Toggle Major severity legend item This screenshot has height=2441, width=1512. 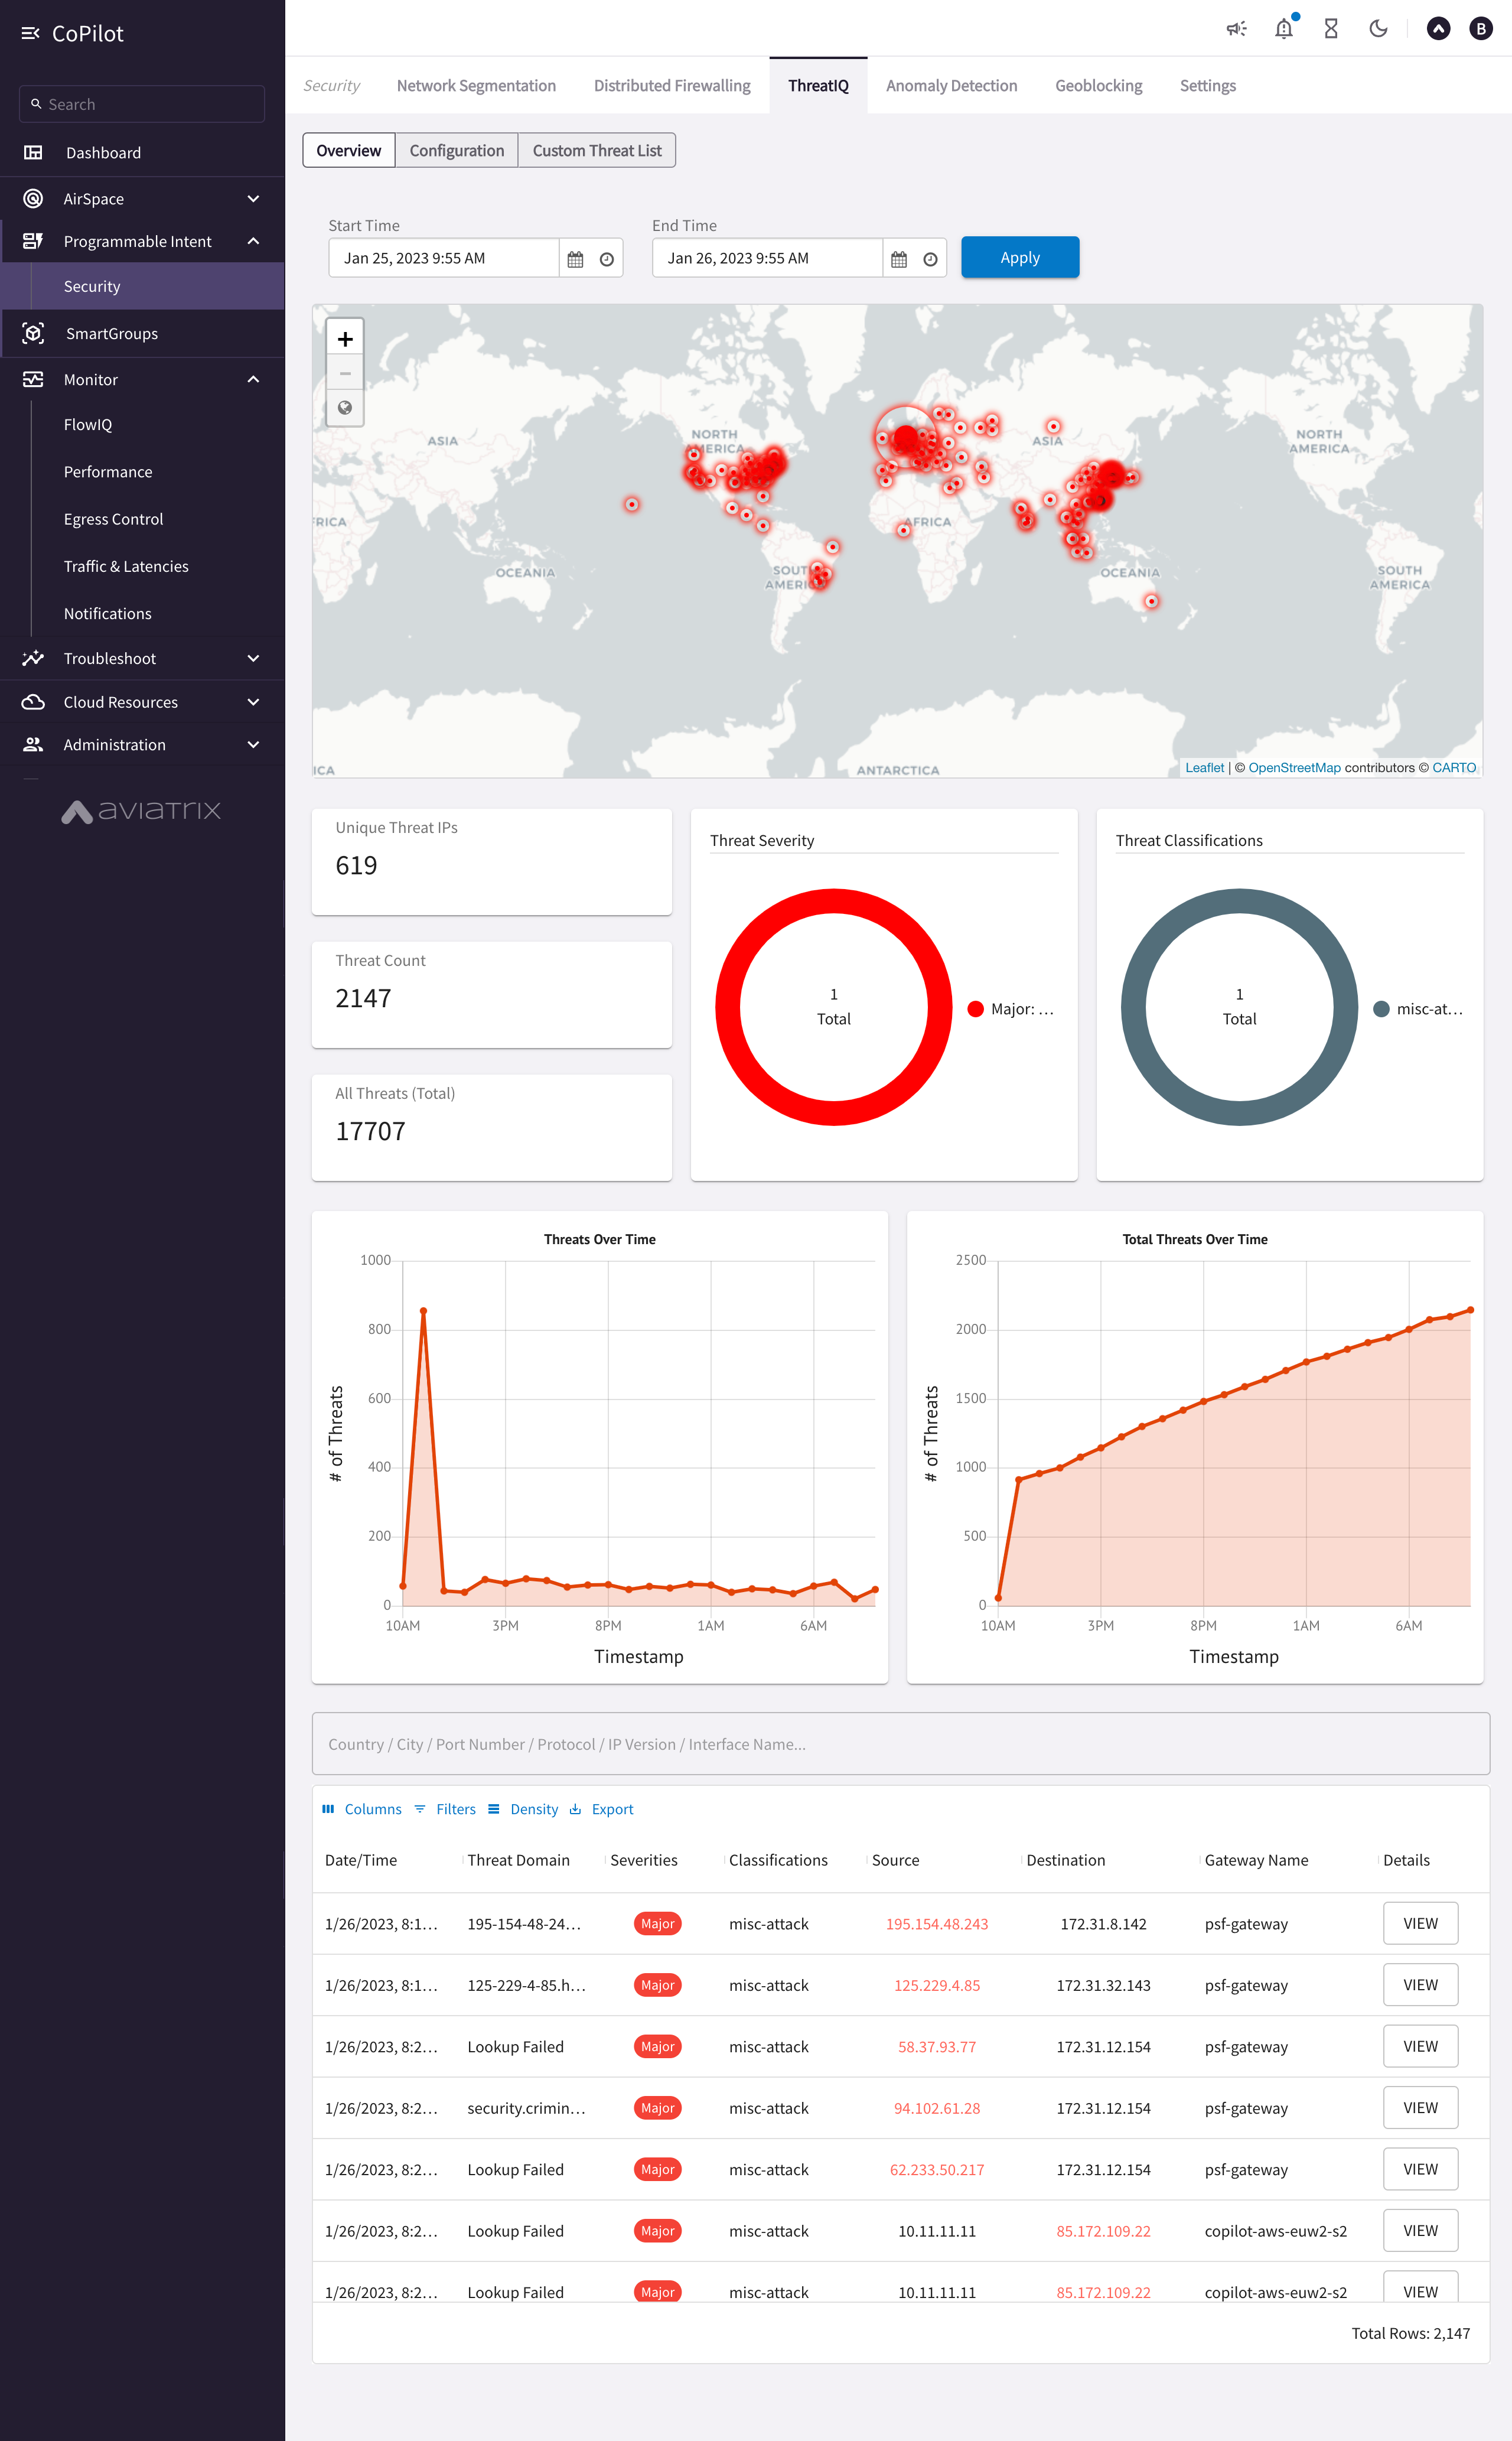coord(1011,1009)
